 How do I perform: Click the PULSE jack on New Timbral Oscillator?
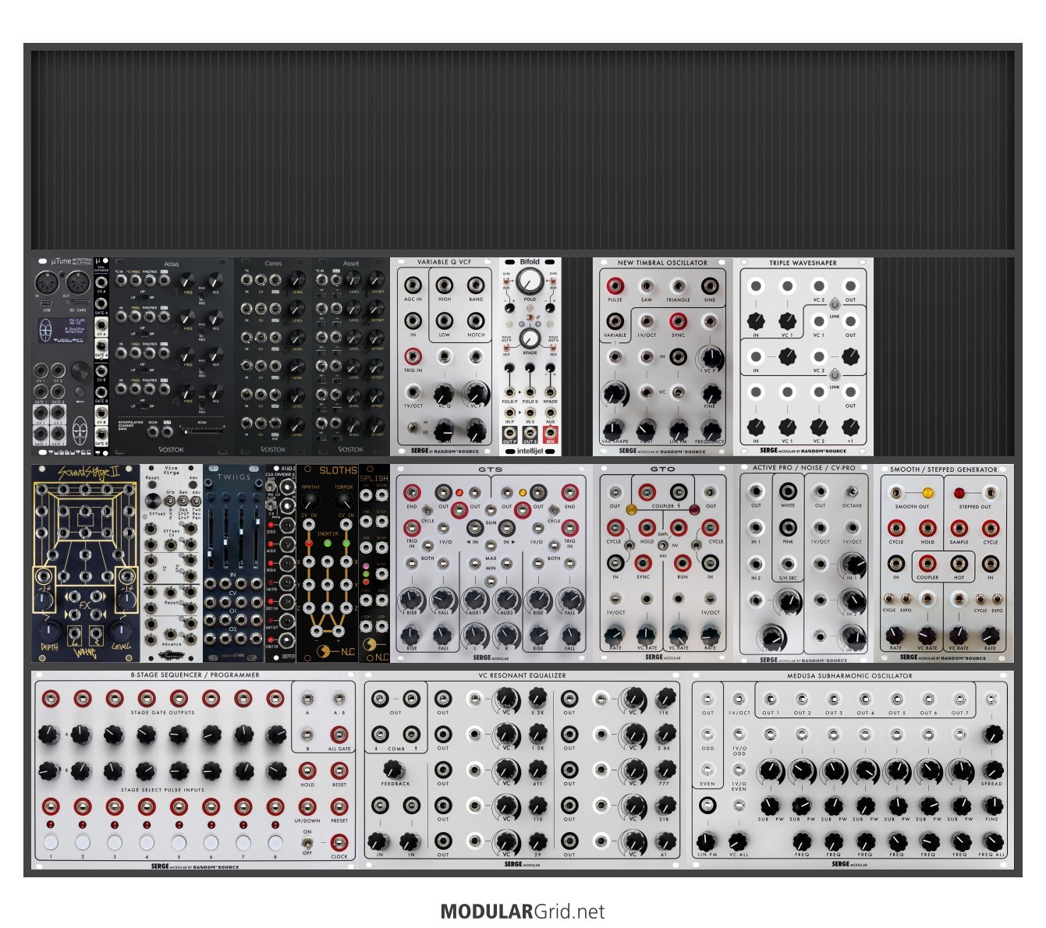pyautogui.click(x=615, y=285)
